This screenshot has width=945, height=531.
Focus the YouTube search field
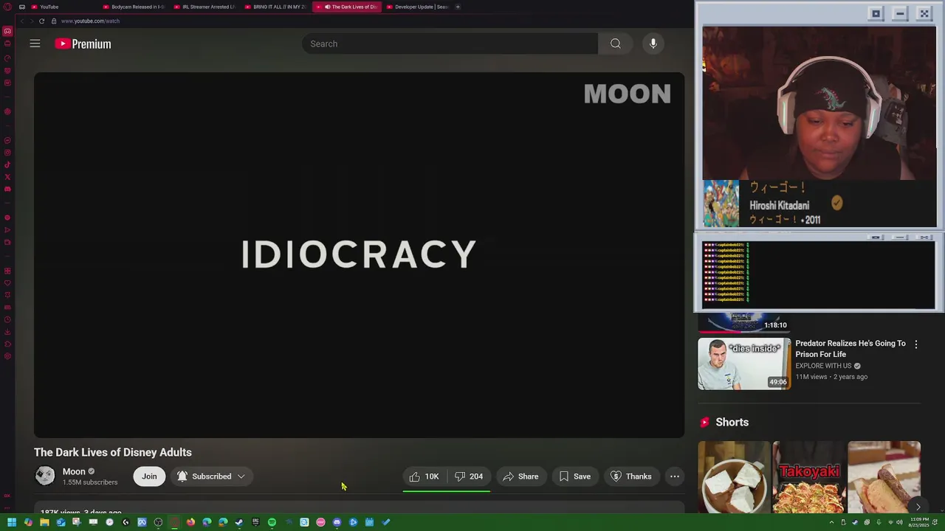point(450,44)
